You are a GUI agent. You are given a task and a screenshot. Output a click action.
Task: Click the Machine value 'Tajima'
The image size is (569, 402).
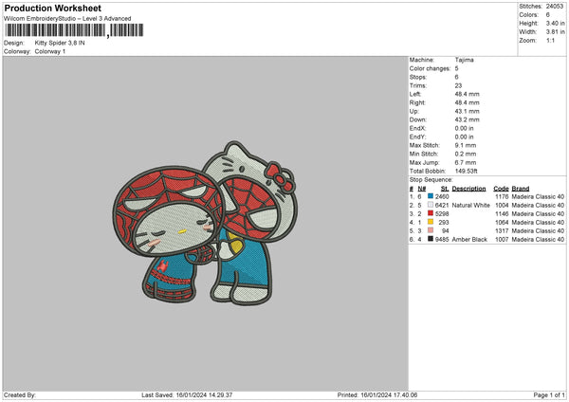[x=464, y=60]
